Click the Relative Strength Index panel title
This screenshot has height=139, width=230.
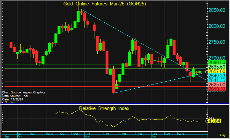point(104,108)
